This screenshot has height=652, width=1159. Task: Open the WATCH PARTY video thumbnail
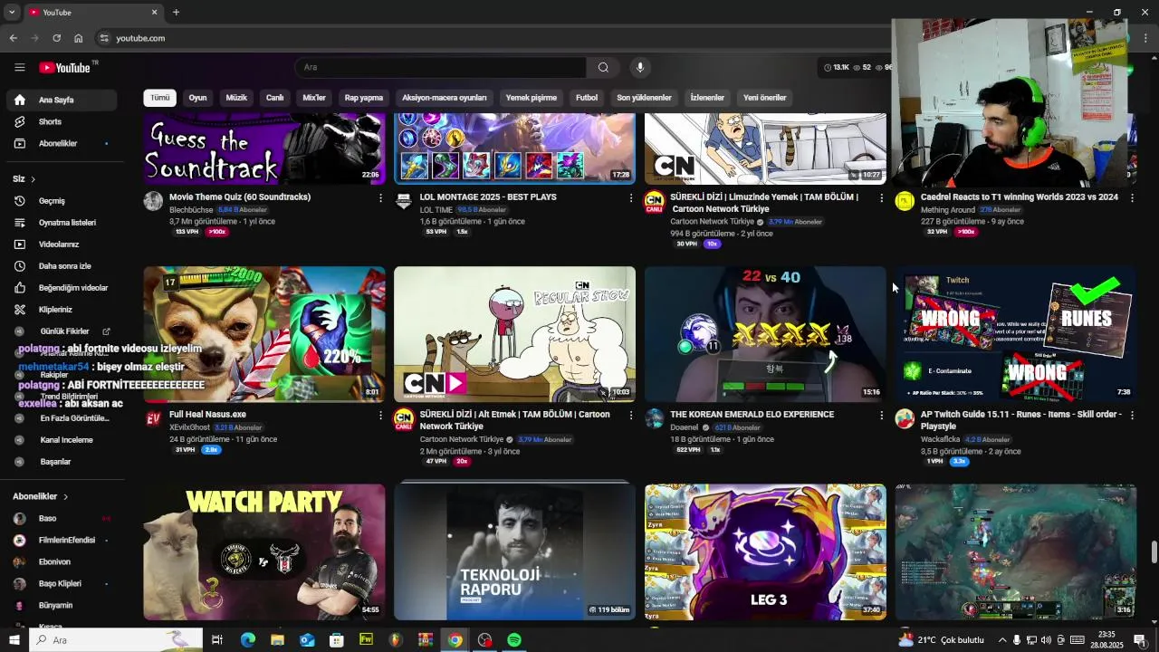pyautogui.click(x=264, y=551)
